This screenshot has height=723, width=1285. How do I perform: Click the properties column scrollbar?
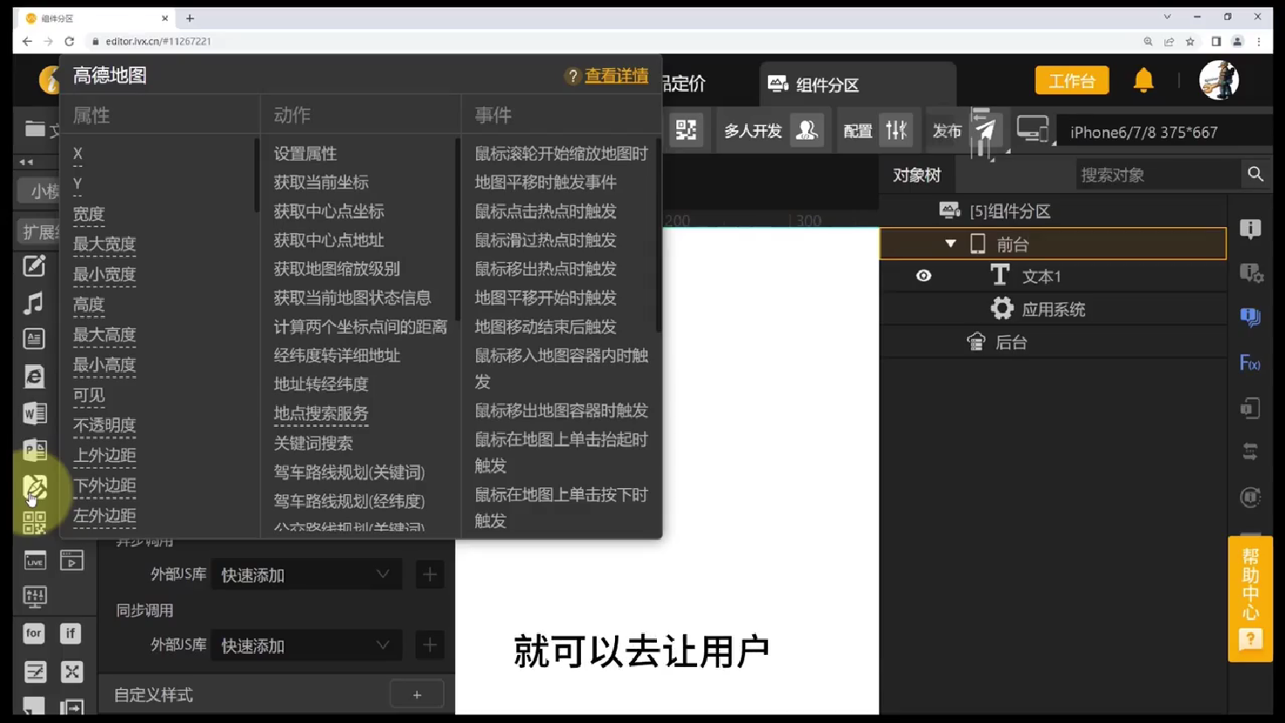(256, 175)
